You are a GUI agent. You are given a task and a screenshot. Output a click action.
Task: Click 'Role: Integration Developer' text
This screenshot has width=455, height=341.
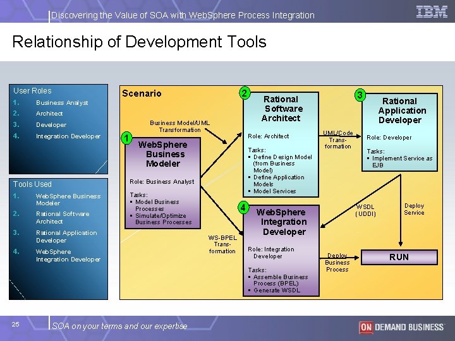click(271, 253)
